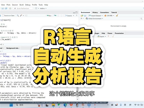Open the 236 MiB memory usage dropdown
The image size is (144, 108).
[x=109, y=16]
